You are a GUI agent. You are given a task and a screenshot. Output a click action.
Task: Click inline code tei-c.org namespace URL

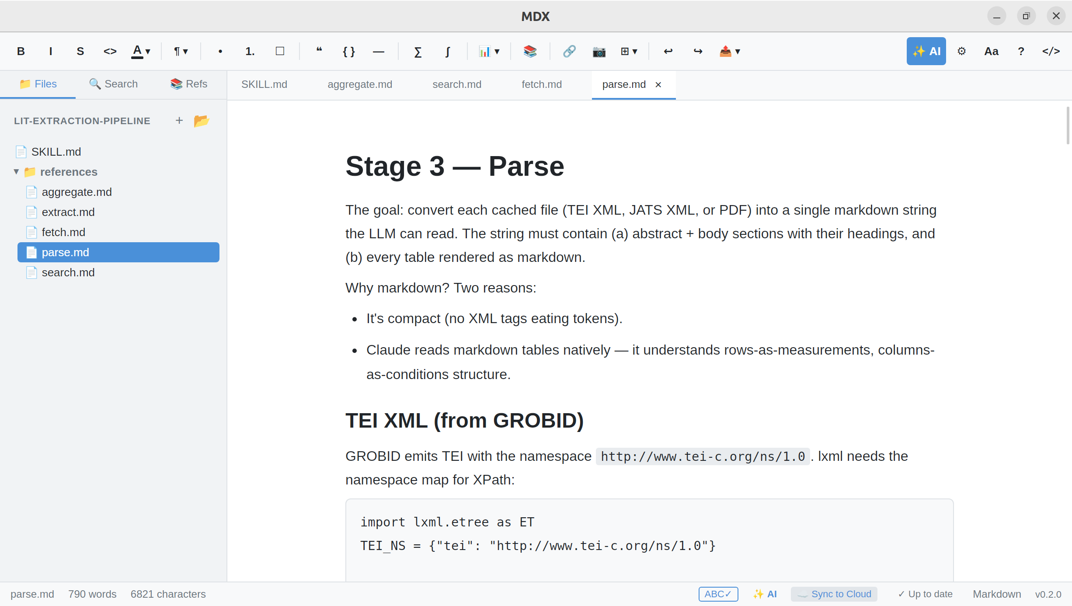pos(703,456)
